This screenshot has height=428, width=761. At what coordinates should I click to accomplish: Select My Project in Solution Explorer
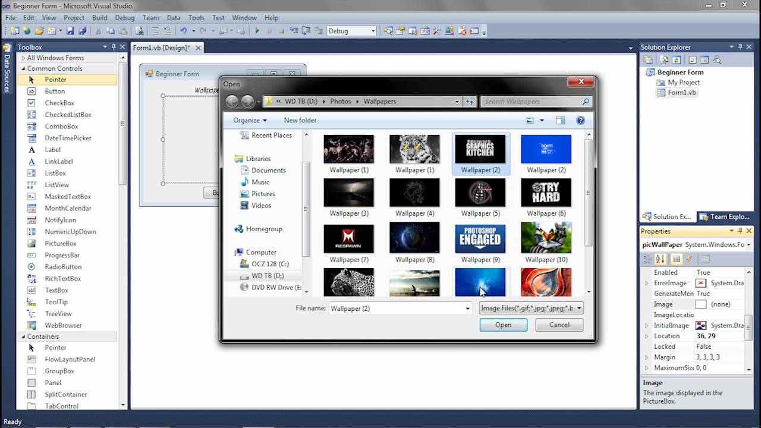point(684,83)
